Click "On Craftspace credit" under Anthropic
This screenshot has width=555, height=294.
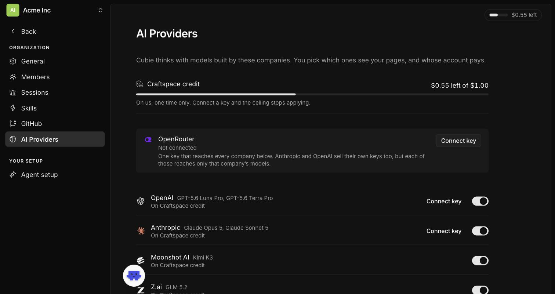[x=178, y=236]
